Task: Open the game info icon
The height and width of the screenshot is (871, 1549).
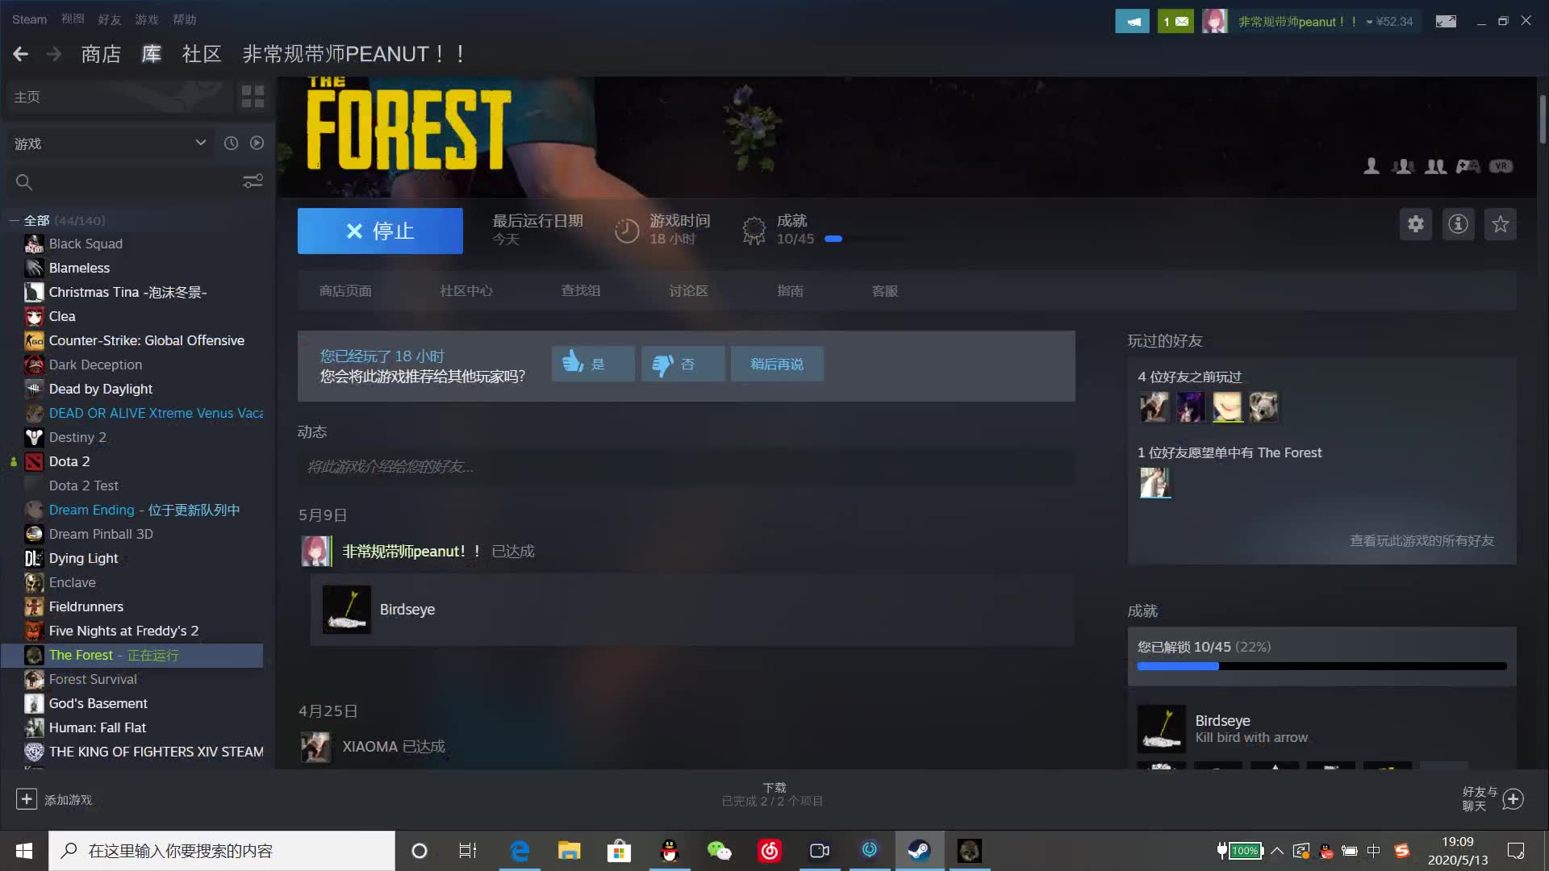Action: tap(1458, 224)
